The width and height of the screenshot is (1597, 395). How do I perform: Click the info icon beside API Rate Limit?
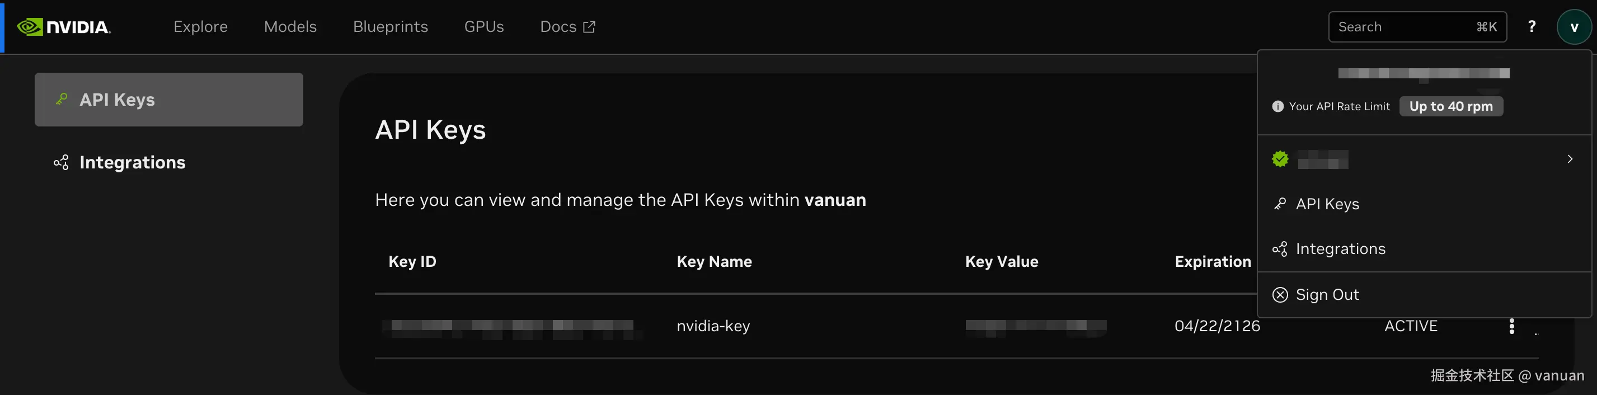[1277, 106]
